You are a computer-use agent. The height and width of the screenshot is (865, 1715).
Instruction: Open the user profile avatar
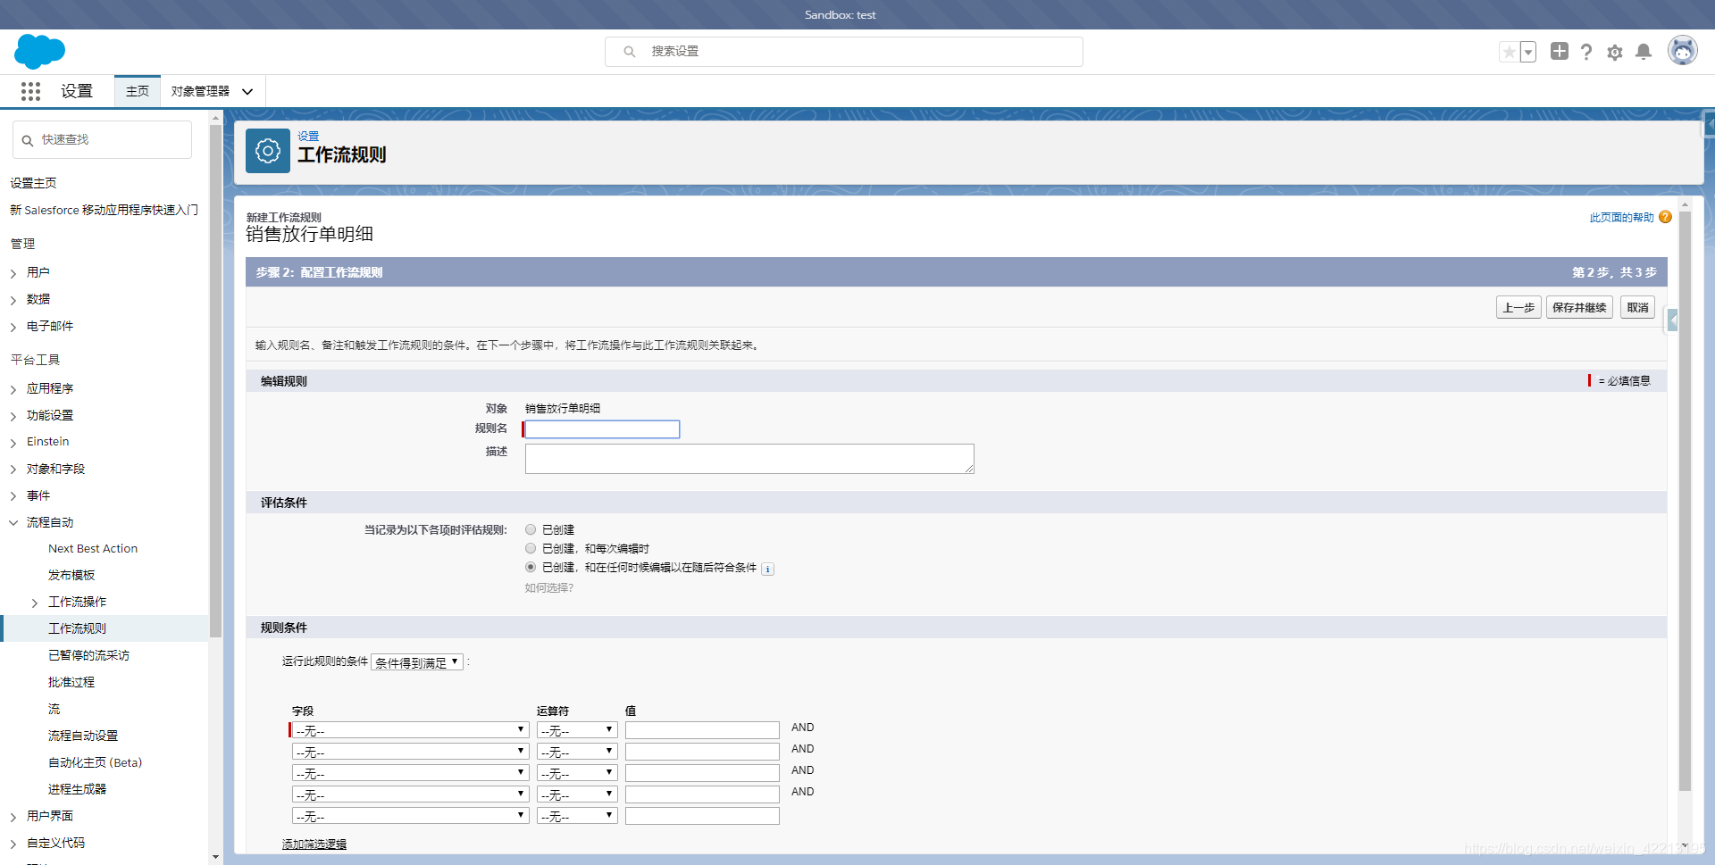coord(1683,51)
